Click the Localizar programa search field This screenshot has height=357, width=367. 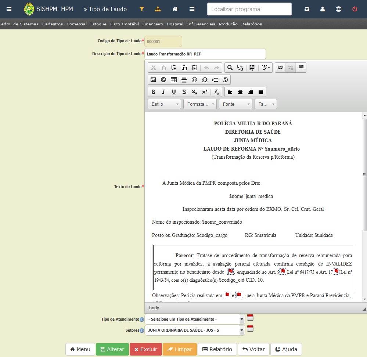coord(249,9)
